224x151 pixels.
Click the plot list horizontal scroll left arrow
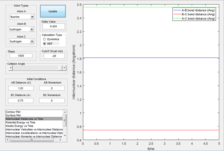click(8, 140)
